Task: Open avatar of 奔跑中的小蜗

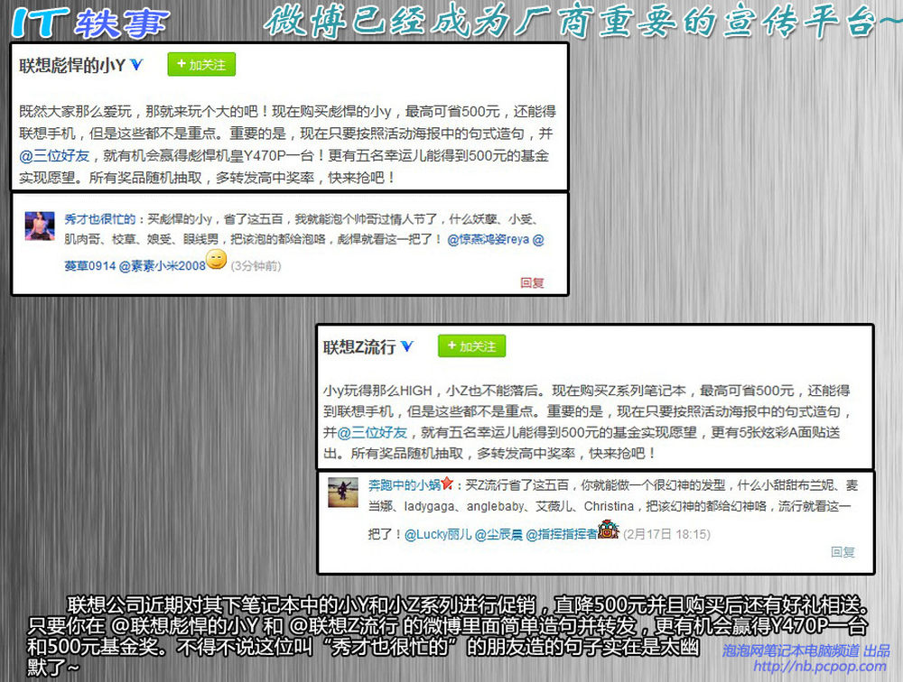Action: [x=343, y=492]
